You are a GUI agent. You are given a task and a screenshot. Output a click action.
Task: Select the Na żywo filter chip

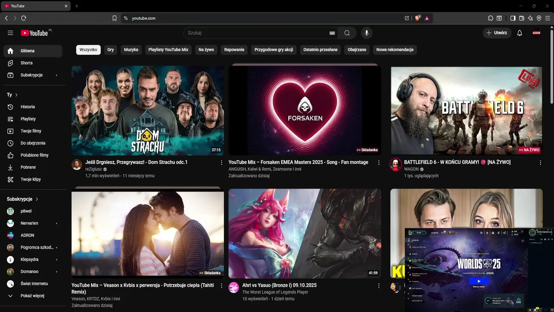click(x=206, y=50)
